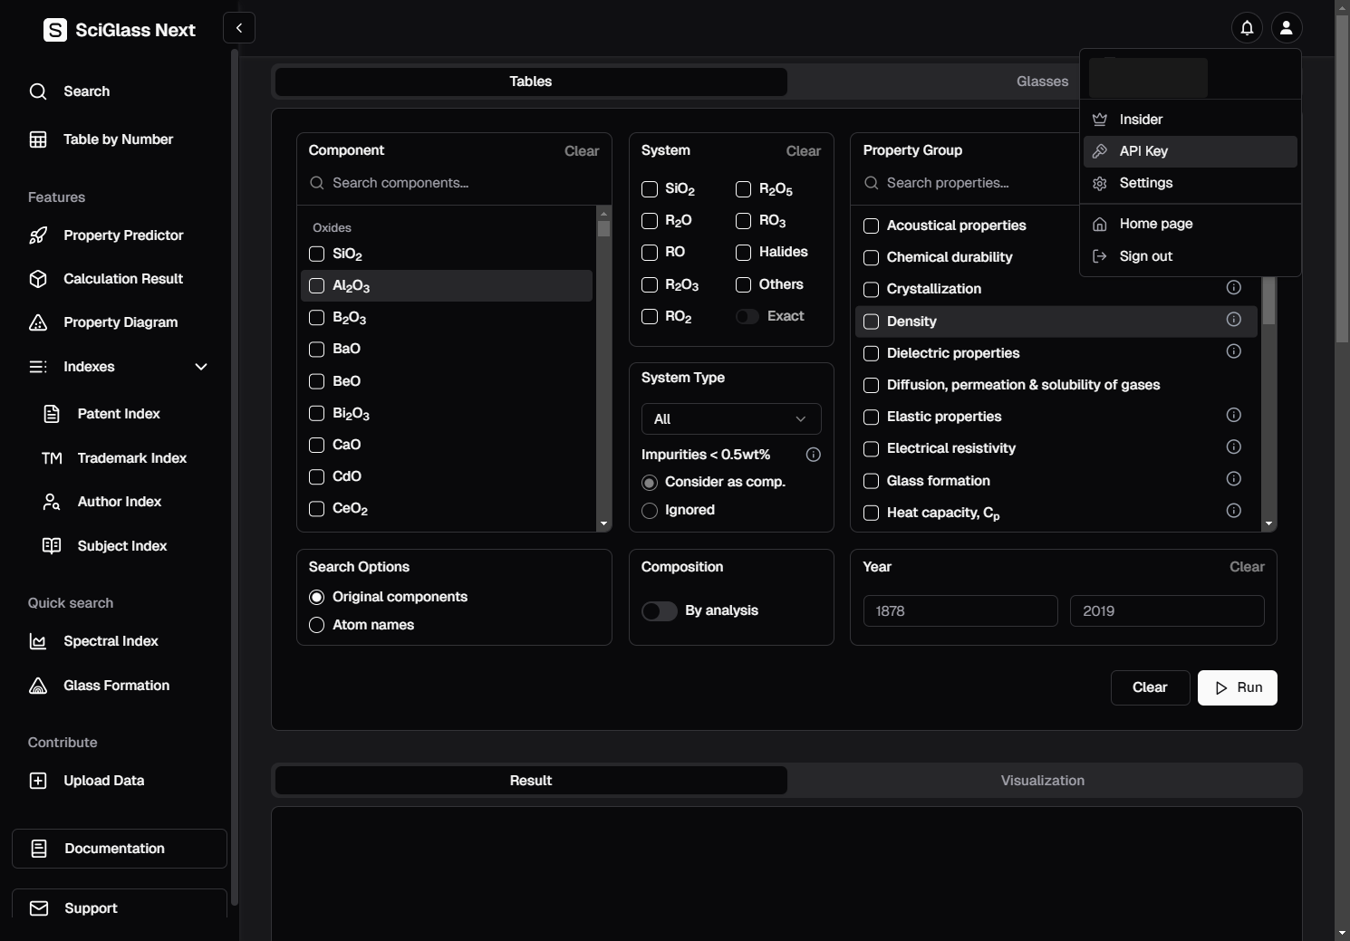Collapse the sidebar with arrow button
Screen dimensions: 1350x941
coord(239,28)
